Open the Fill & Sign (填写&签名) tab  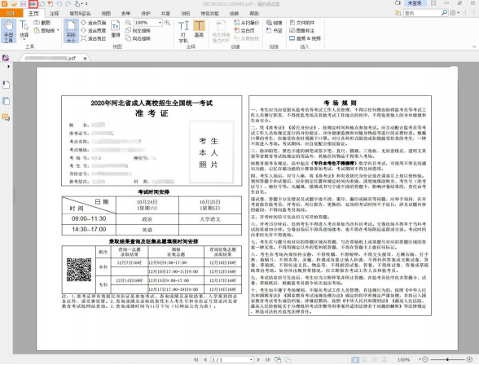point(80,13)
